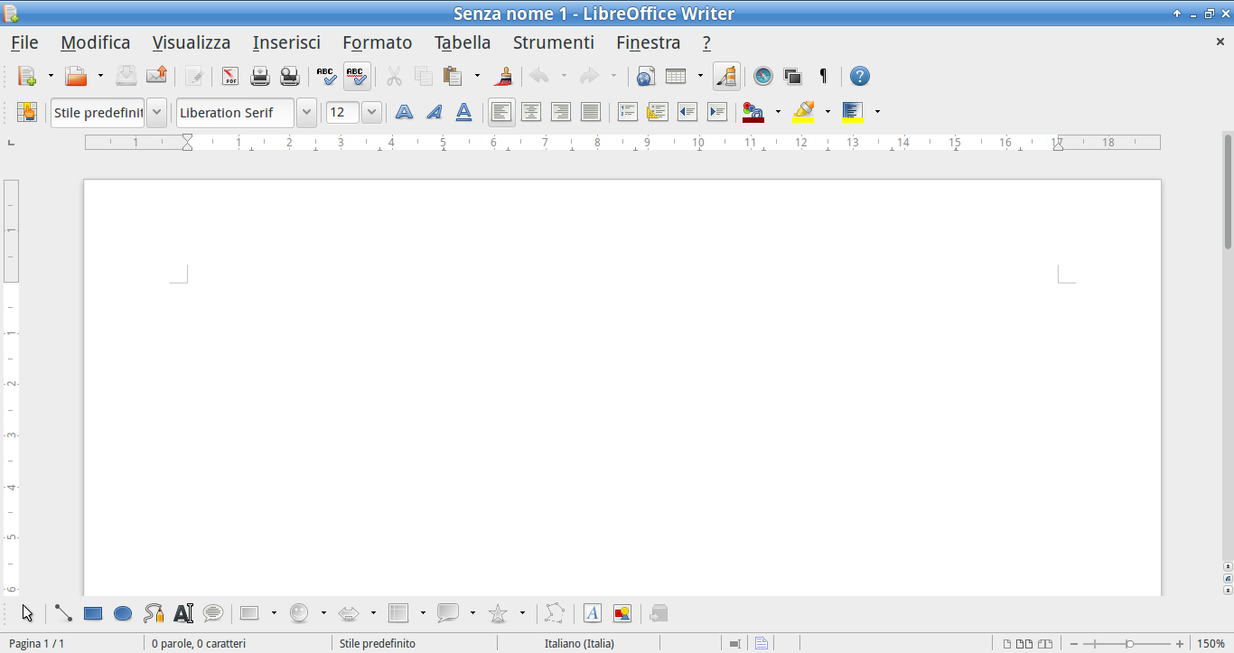
Task: Apply the red font color
Action: tap(753, 112)
